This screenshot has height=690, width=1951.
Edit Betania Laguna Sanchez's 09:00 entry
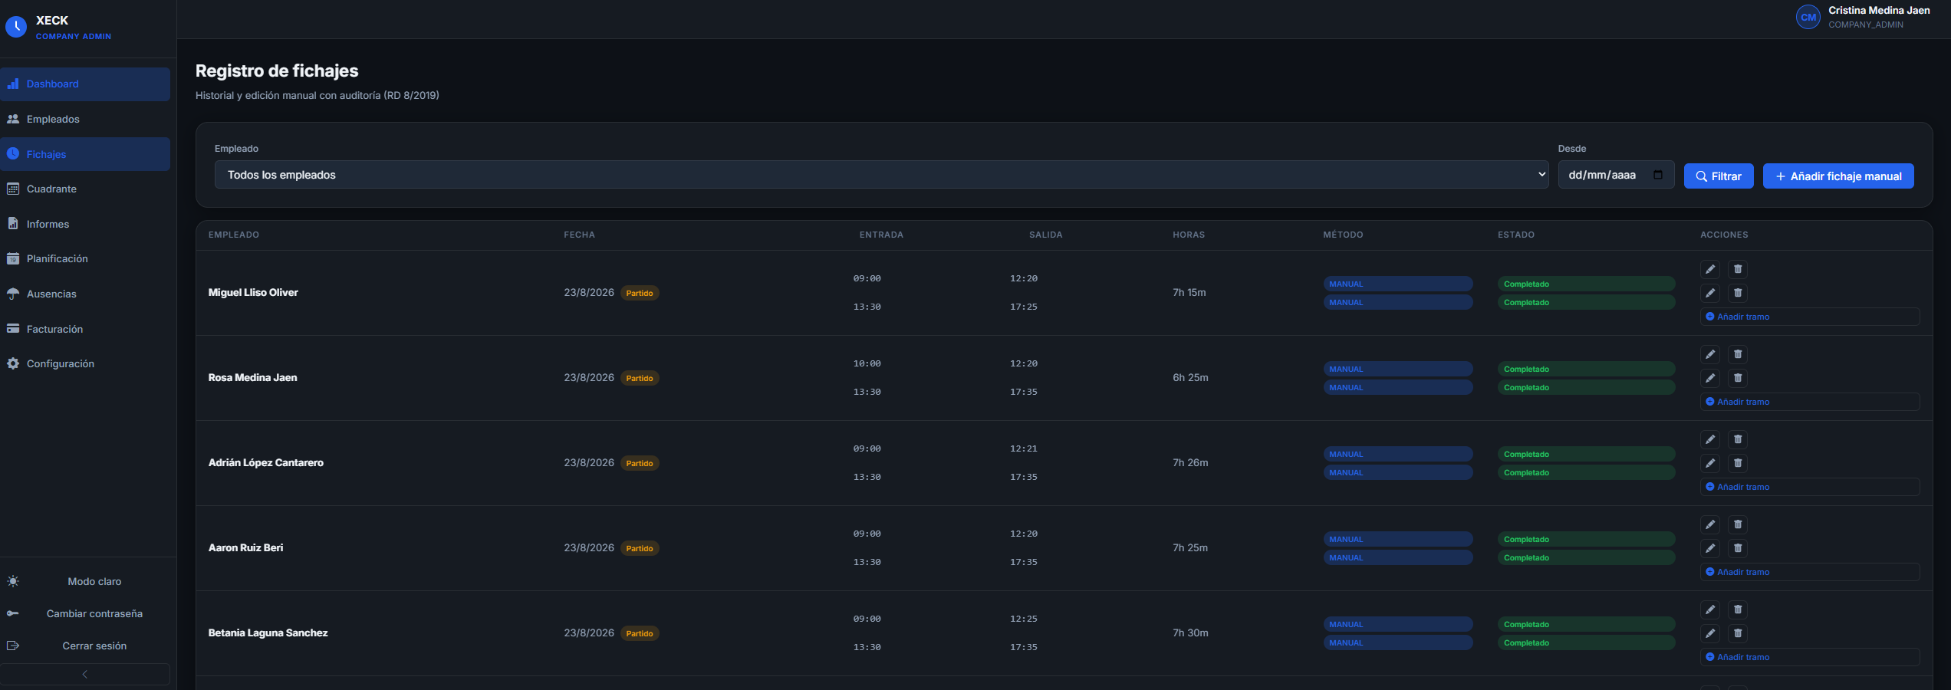[1709, 609]
